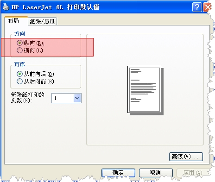Switch to the 纸张/质量 tab
Image resolution: width=215 pixels, height=182 pixels.
(42, 21)
